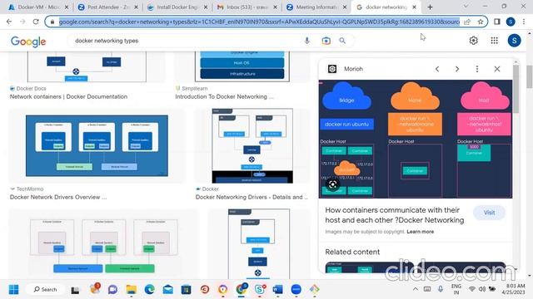Share this page from the address bar

click(467, 22)
